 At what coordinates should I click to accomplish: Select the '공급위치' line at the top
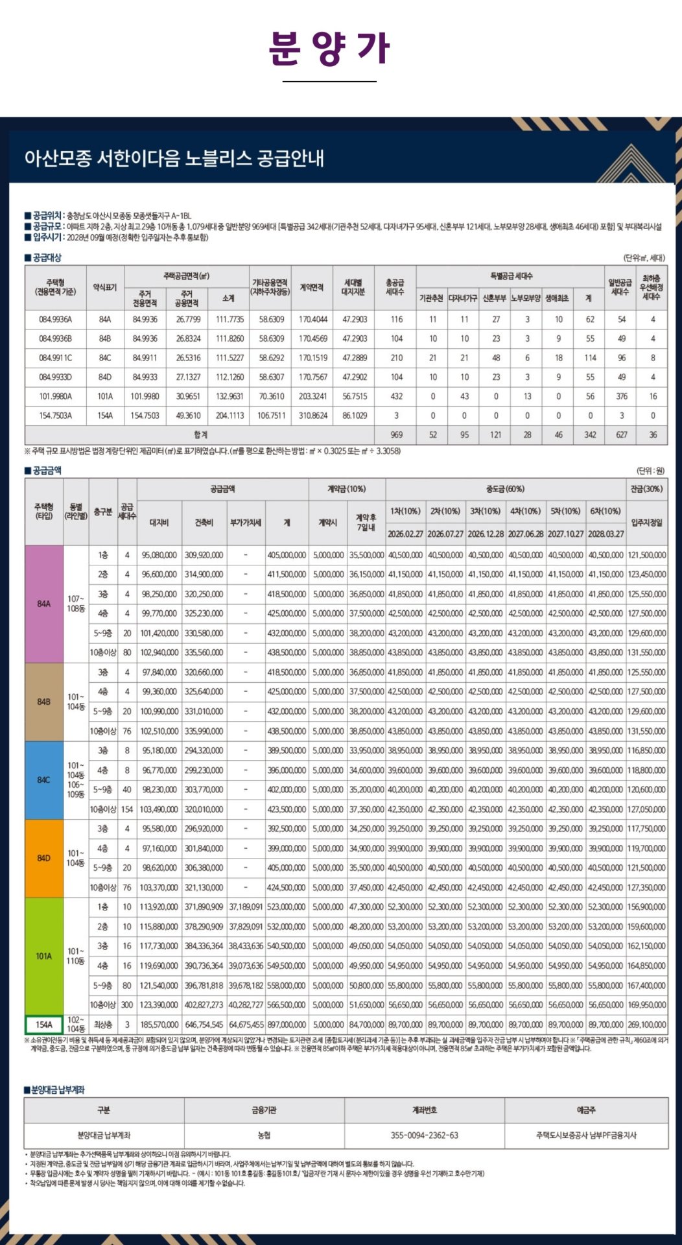108,215
